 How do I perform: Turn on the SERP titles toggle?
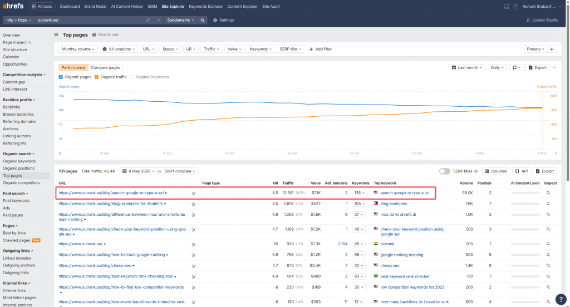coord(444,171)
